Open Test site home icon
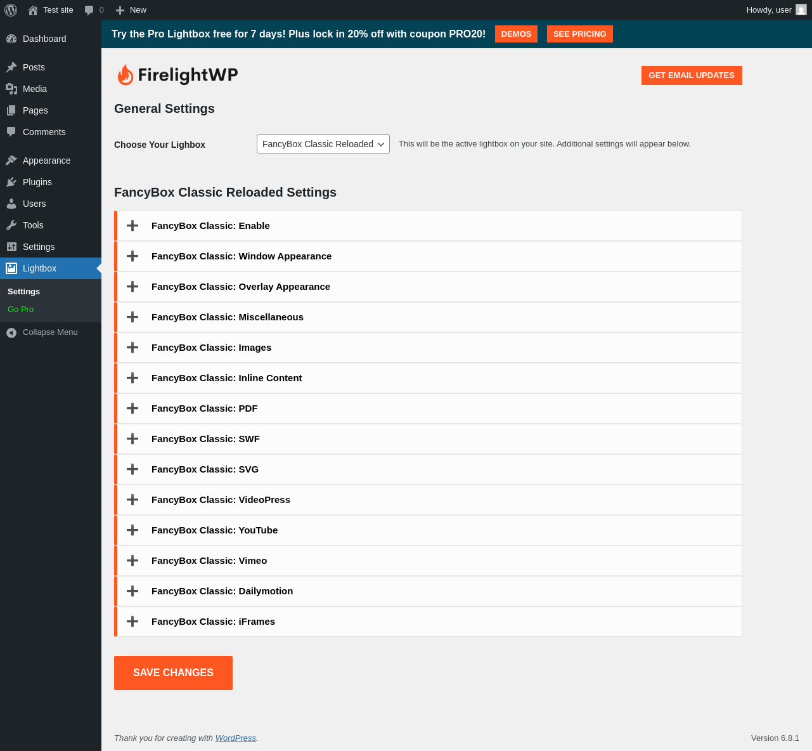This screenshot has width=812, height=751. point(33,10)
